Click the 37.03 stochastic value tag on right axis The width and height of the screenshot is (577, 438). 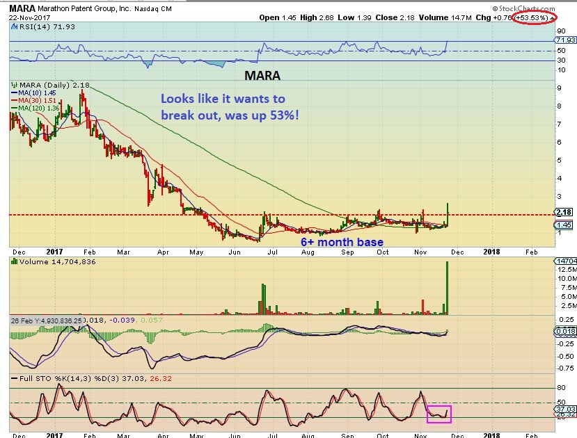coord(566,409)
